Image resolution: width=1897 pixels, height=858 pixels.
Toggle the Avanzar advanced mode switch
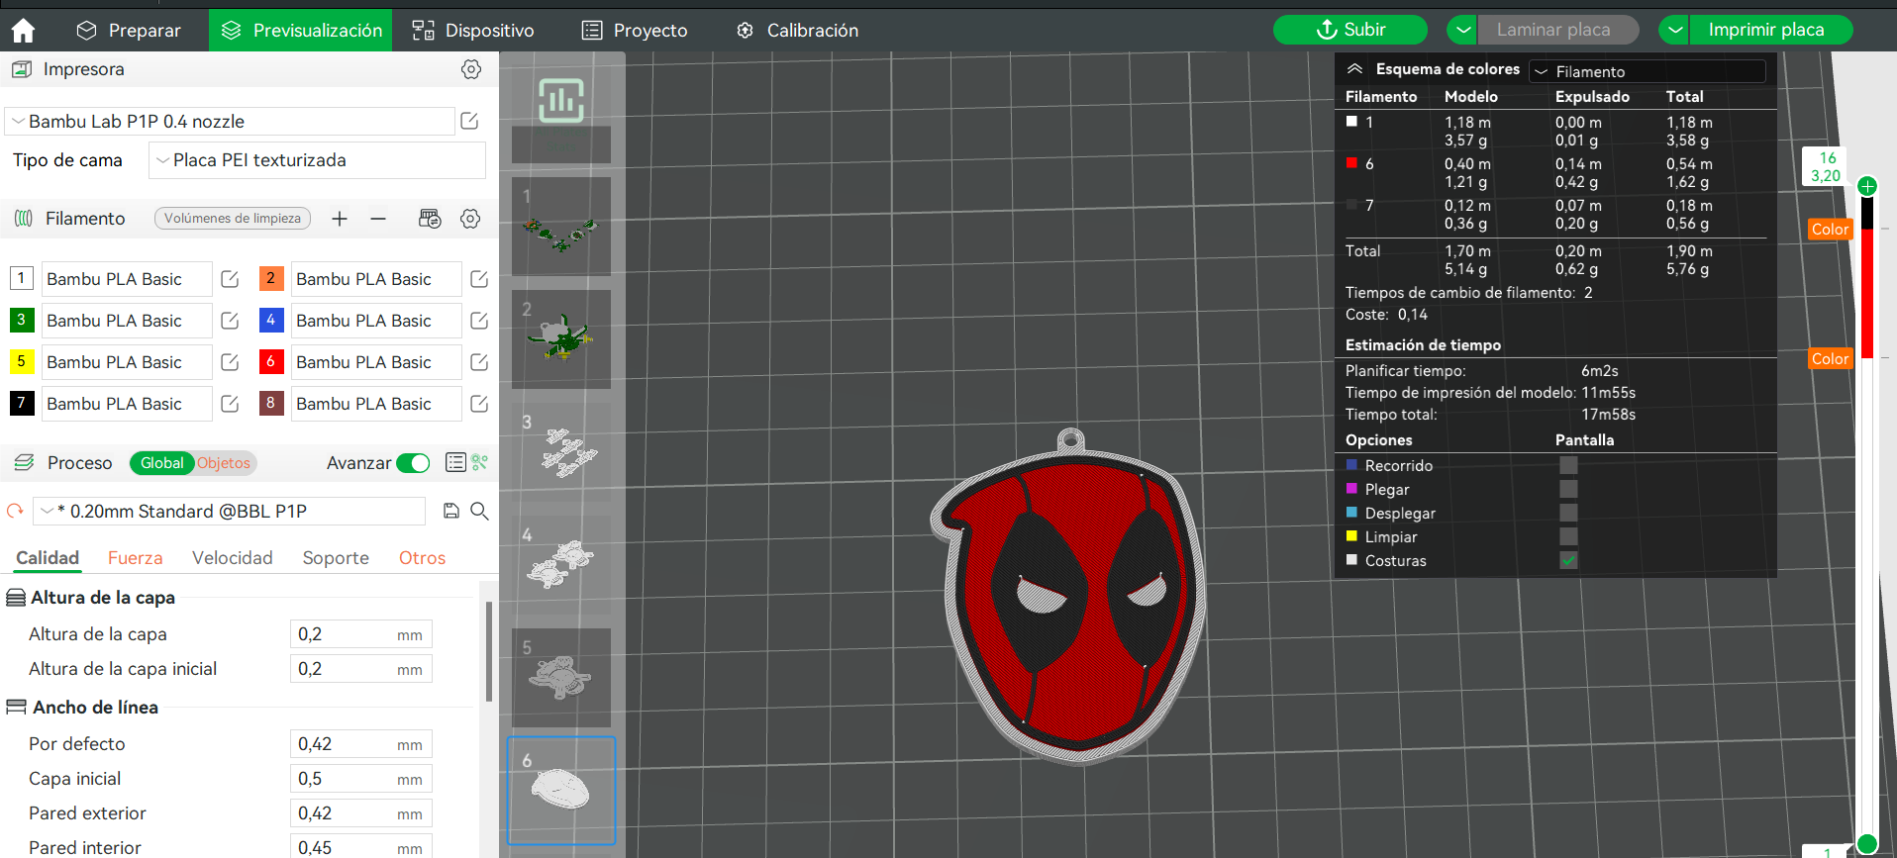tap(413, 463)
